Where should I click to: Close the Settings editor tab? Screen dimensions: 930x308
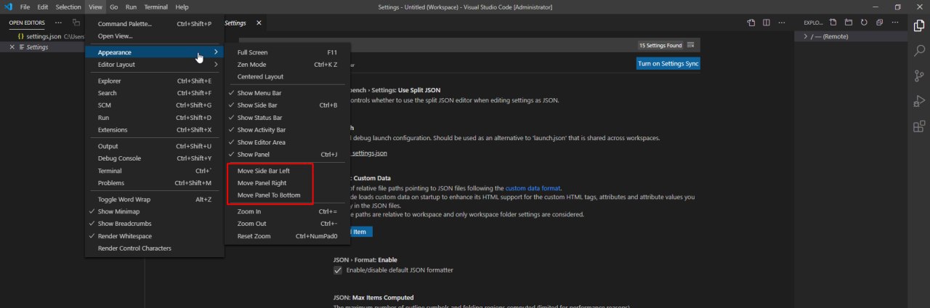pyautogui.click(x=259, y=23)
